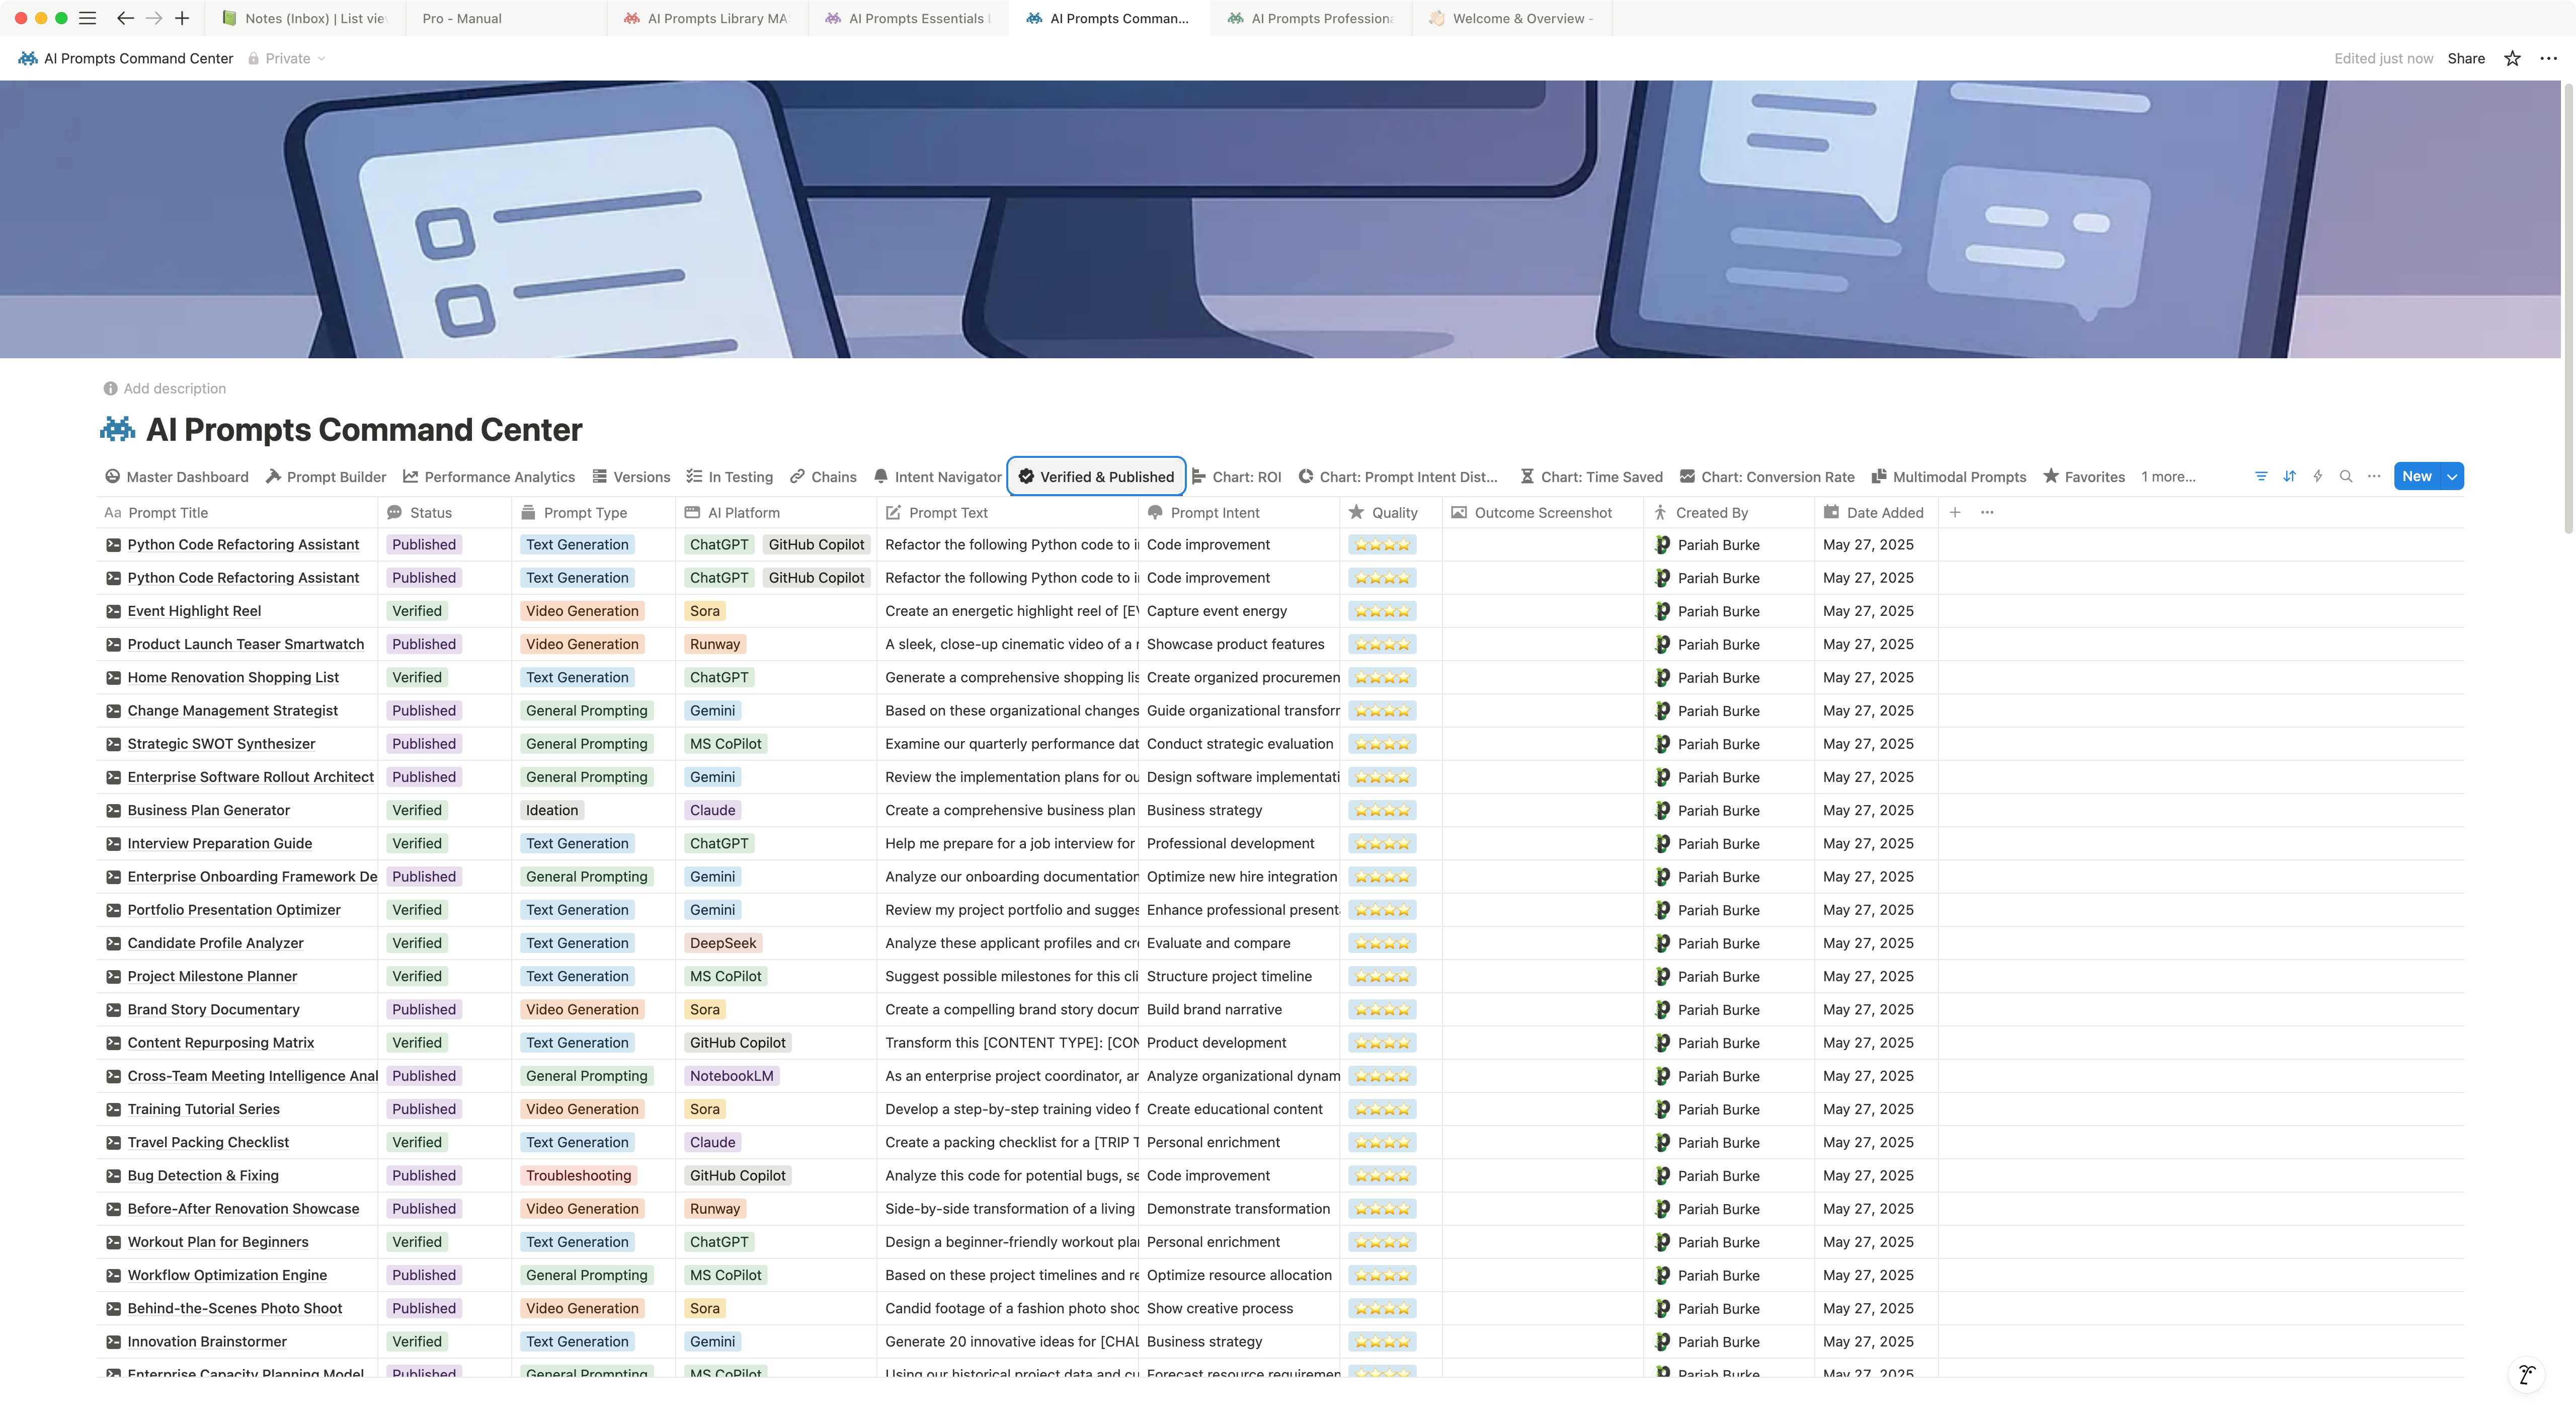Open the Performance Analytics view
This screenshot has height=1424, width=2576.
(x=489, y=476)
